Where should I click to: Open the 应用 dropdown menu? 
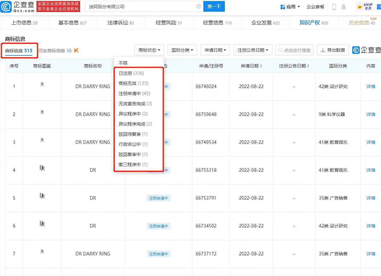click(289, 7)
